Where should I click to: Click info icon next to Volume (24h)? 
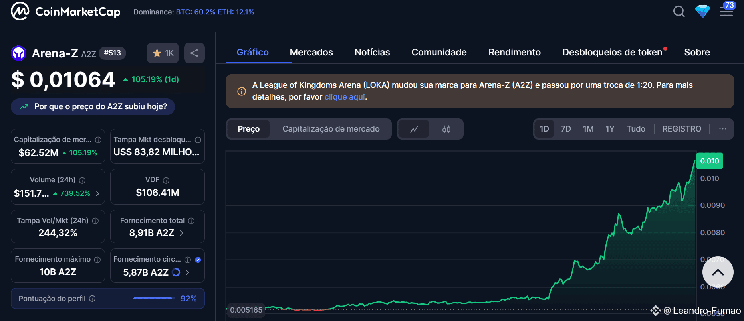tap(82, 180)
